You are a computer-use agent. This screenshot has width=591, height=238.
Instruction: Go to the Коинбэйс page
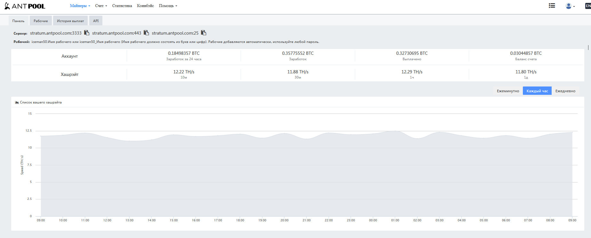coord(145,6)
